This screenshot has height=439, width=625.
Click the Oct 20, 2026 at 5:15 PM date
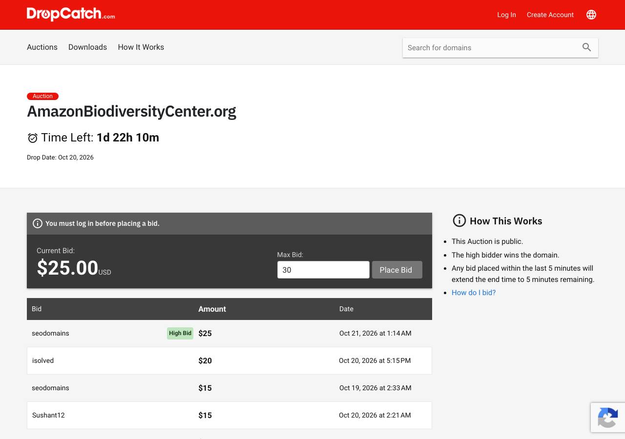[x=375, y=360]
